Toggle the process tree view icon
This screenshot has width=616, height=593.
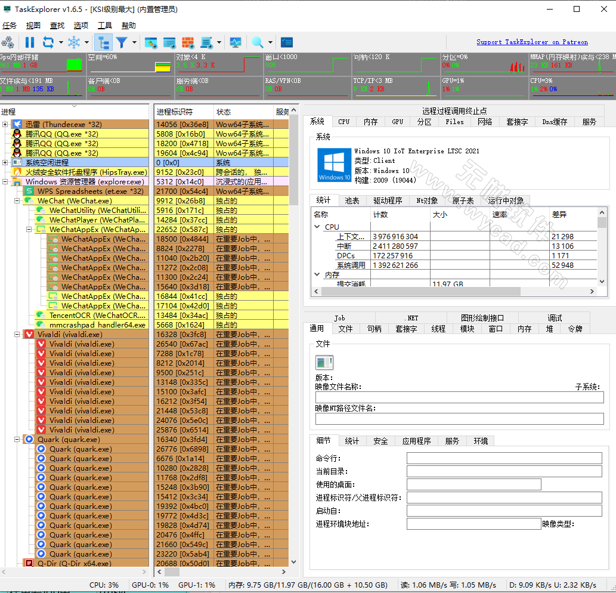tap(103, 42)
